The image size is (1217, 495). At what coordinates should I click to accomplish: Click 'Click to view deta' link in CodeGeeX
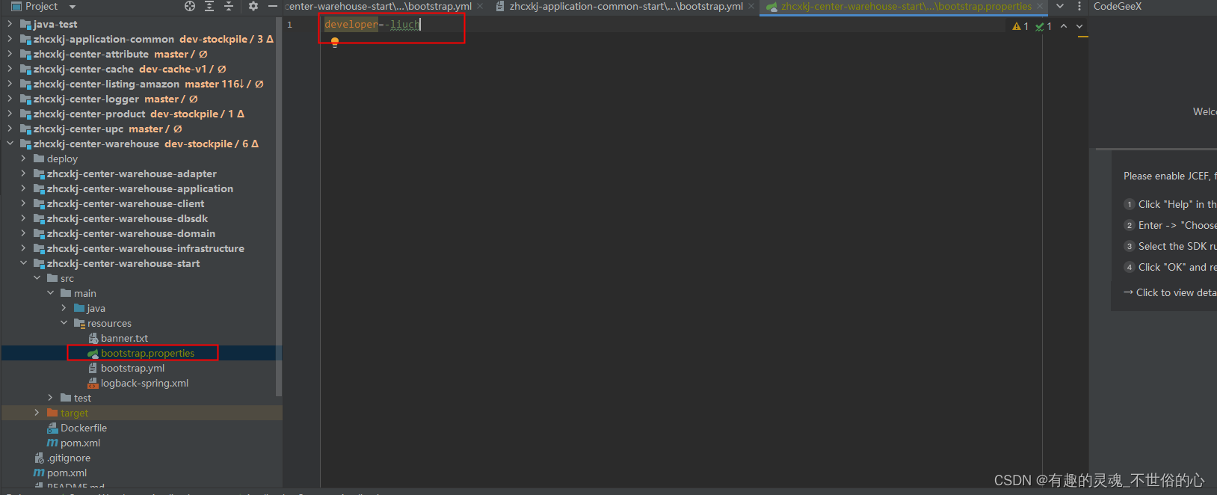(x=1175, y=292)
